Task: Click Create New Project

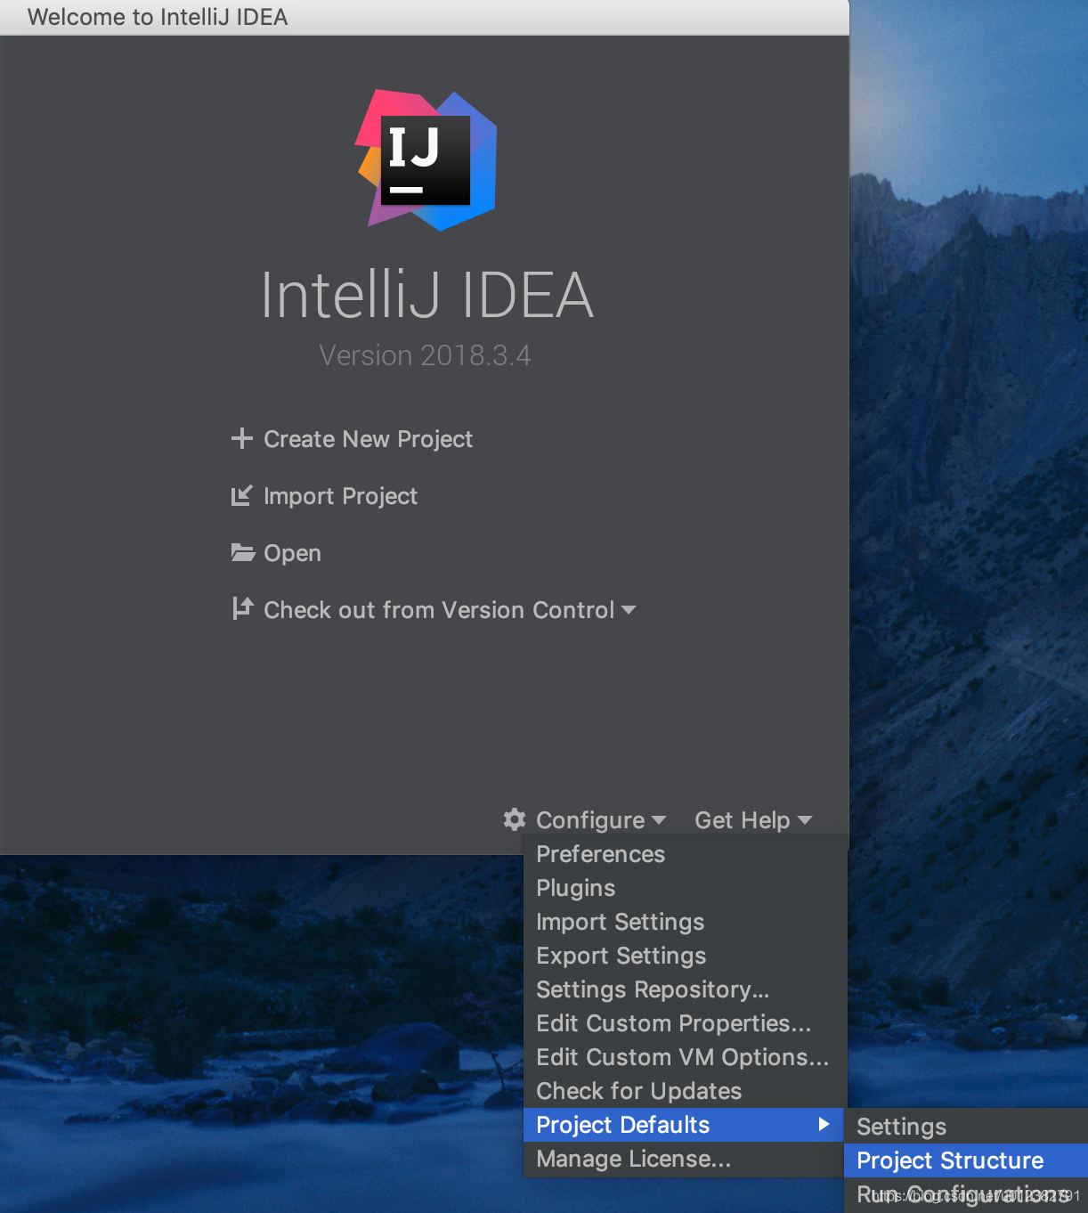Action: pyautogui.click(x=367, y=438)
